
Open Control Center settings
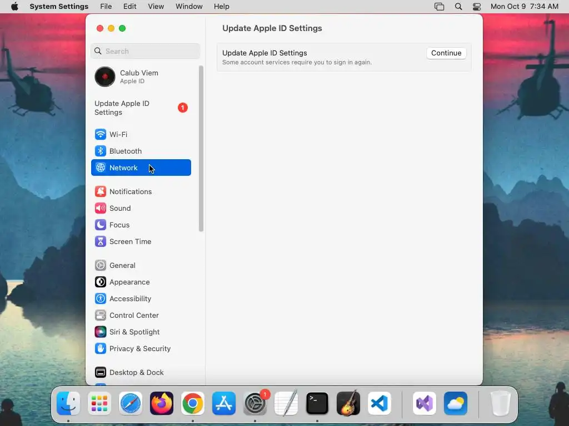(x=141, y=316)
